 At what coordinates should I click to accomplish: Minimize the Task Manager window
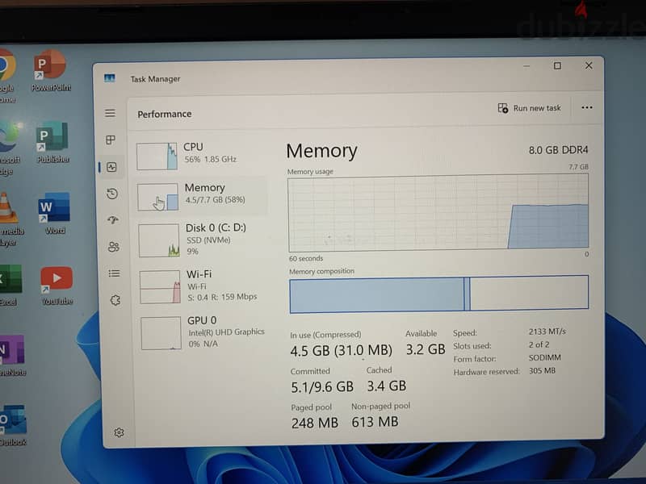[526, 66]
